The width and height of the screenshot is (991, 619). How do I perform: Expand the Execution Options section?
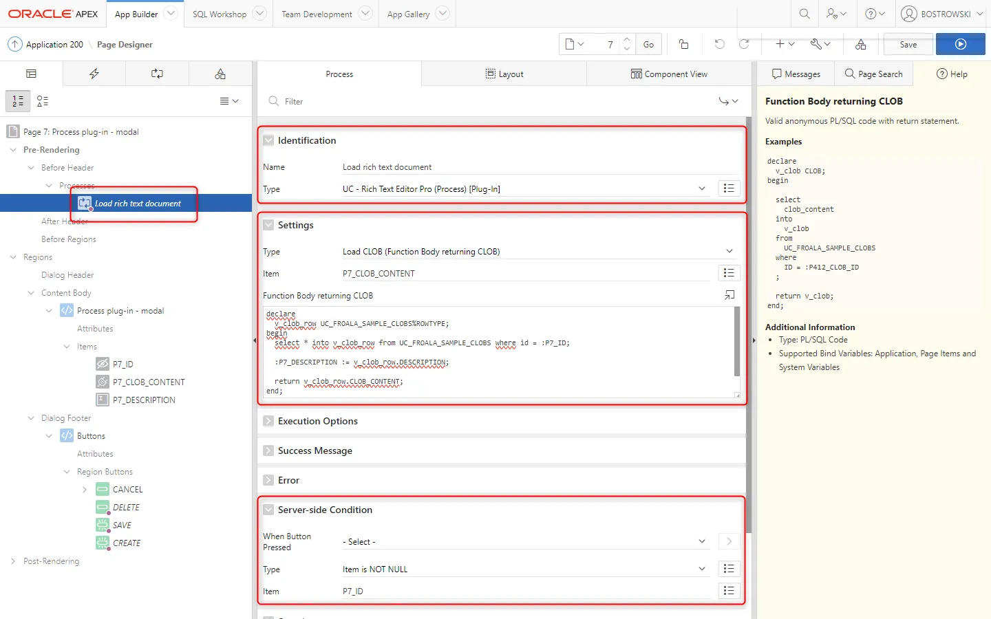pyautogui.click(x=268, y=421)
